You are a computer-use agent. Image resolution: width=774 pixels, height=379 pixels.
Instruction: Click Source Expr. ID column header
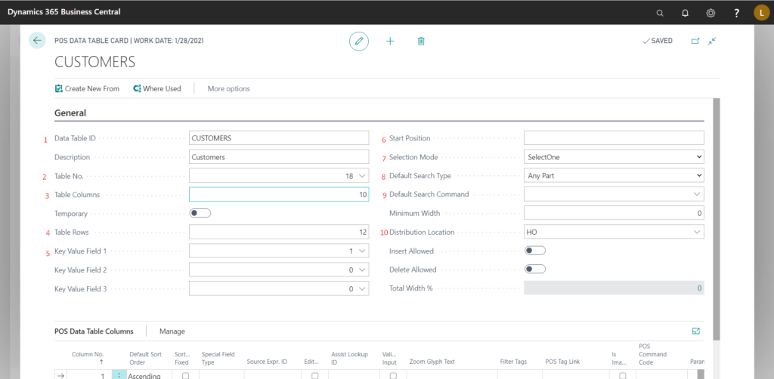pos(267,361)
